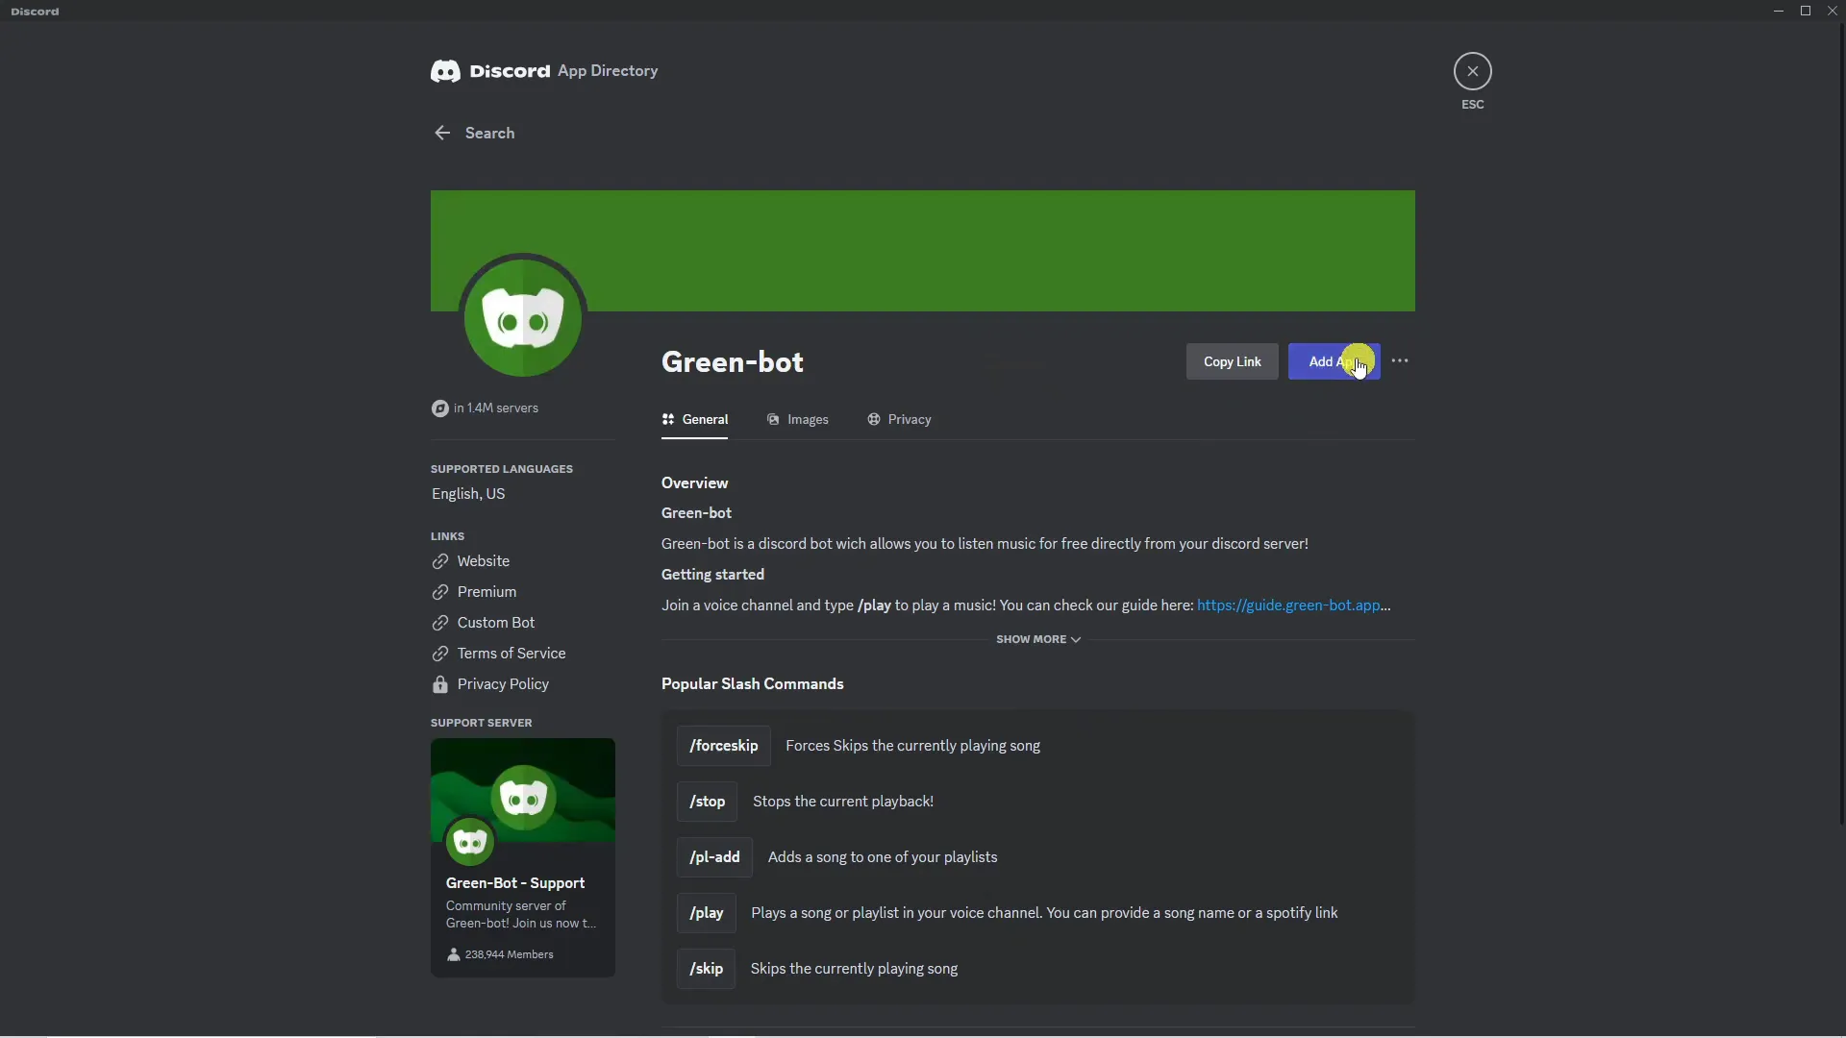This screenshot has width=1846, height=1038.
Task: Open the Terms of Service link
Action: (x=511, y=654)
